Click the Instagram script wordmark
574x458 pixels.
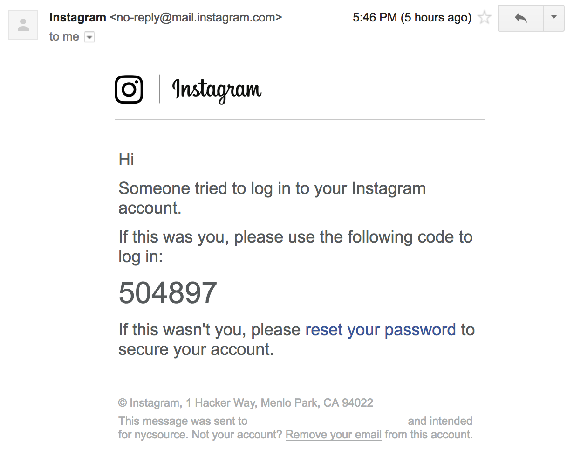[217, 90]
